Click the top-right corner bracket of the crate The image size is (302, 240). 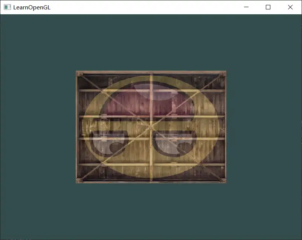coord(223,74)
